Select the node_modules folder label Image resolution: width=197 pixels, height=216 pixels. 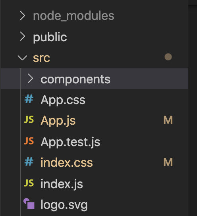[73, 16]
